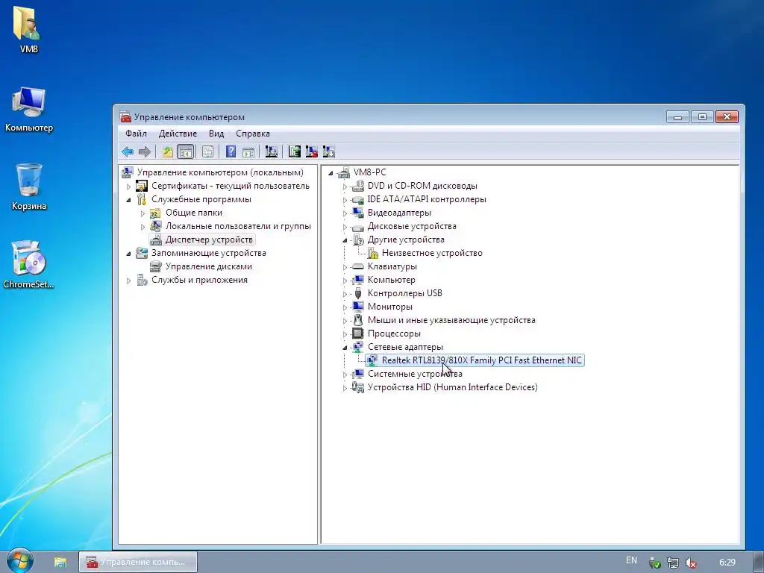This screenshot has width=764, height=573.
Task: Collapse the Другие устройства category
Action: (345, 240)
